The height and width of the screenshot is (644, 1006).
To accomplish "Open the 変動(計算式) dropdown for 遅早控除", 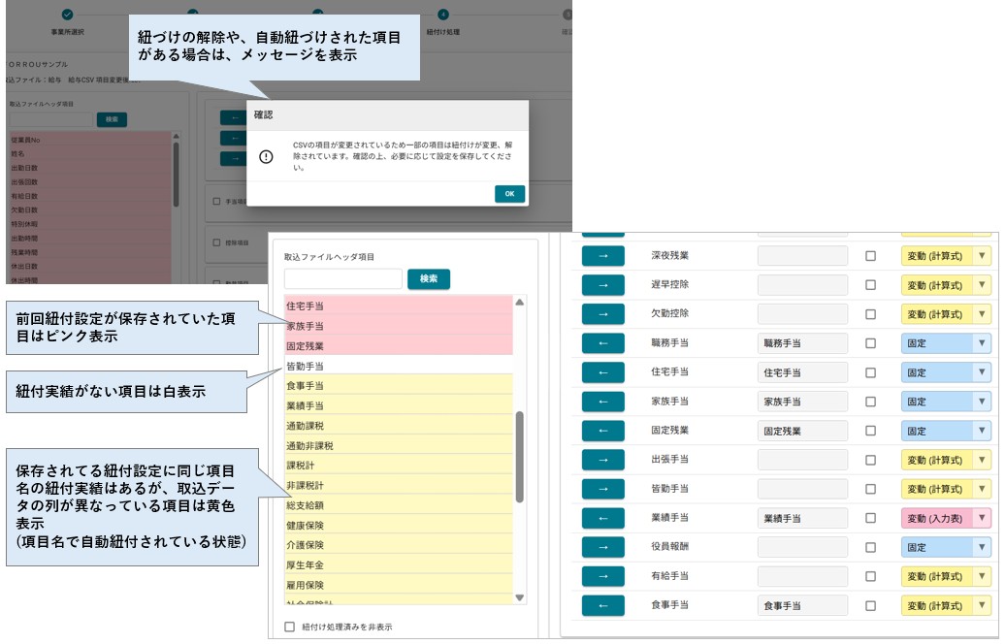I will tap(946, 285).
